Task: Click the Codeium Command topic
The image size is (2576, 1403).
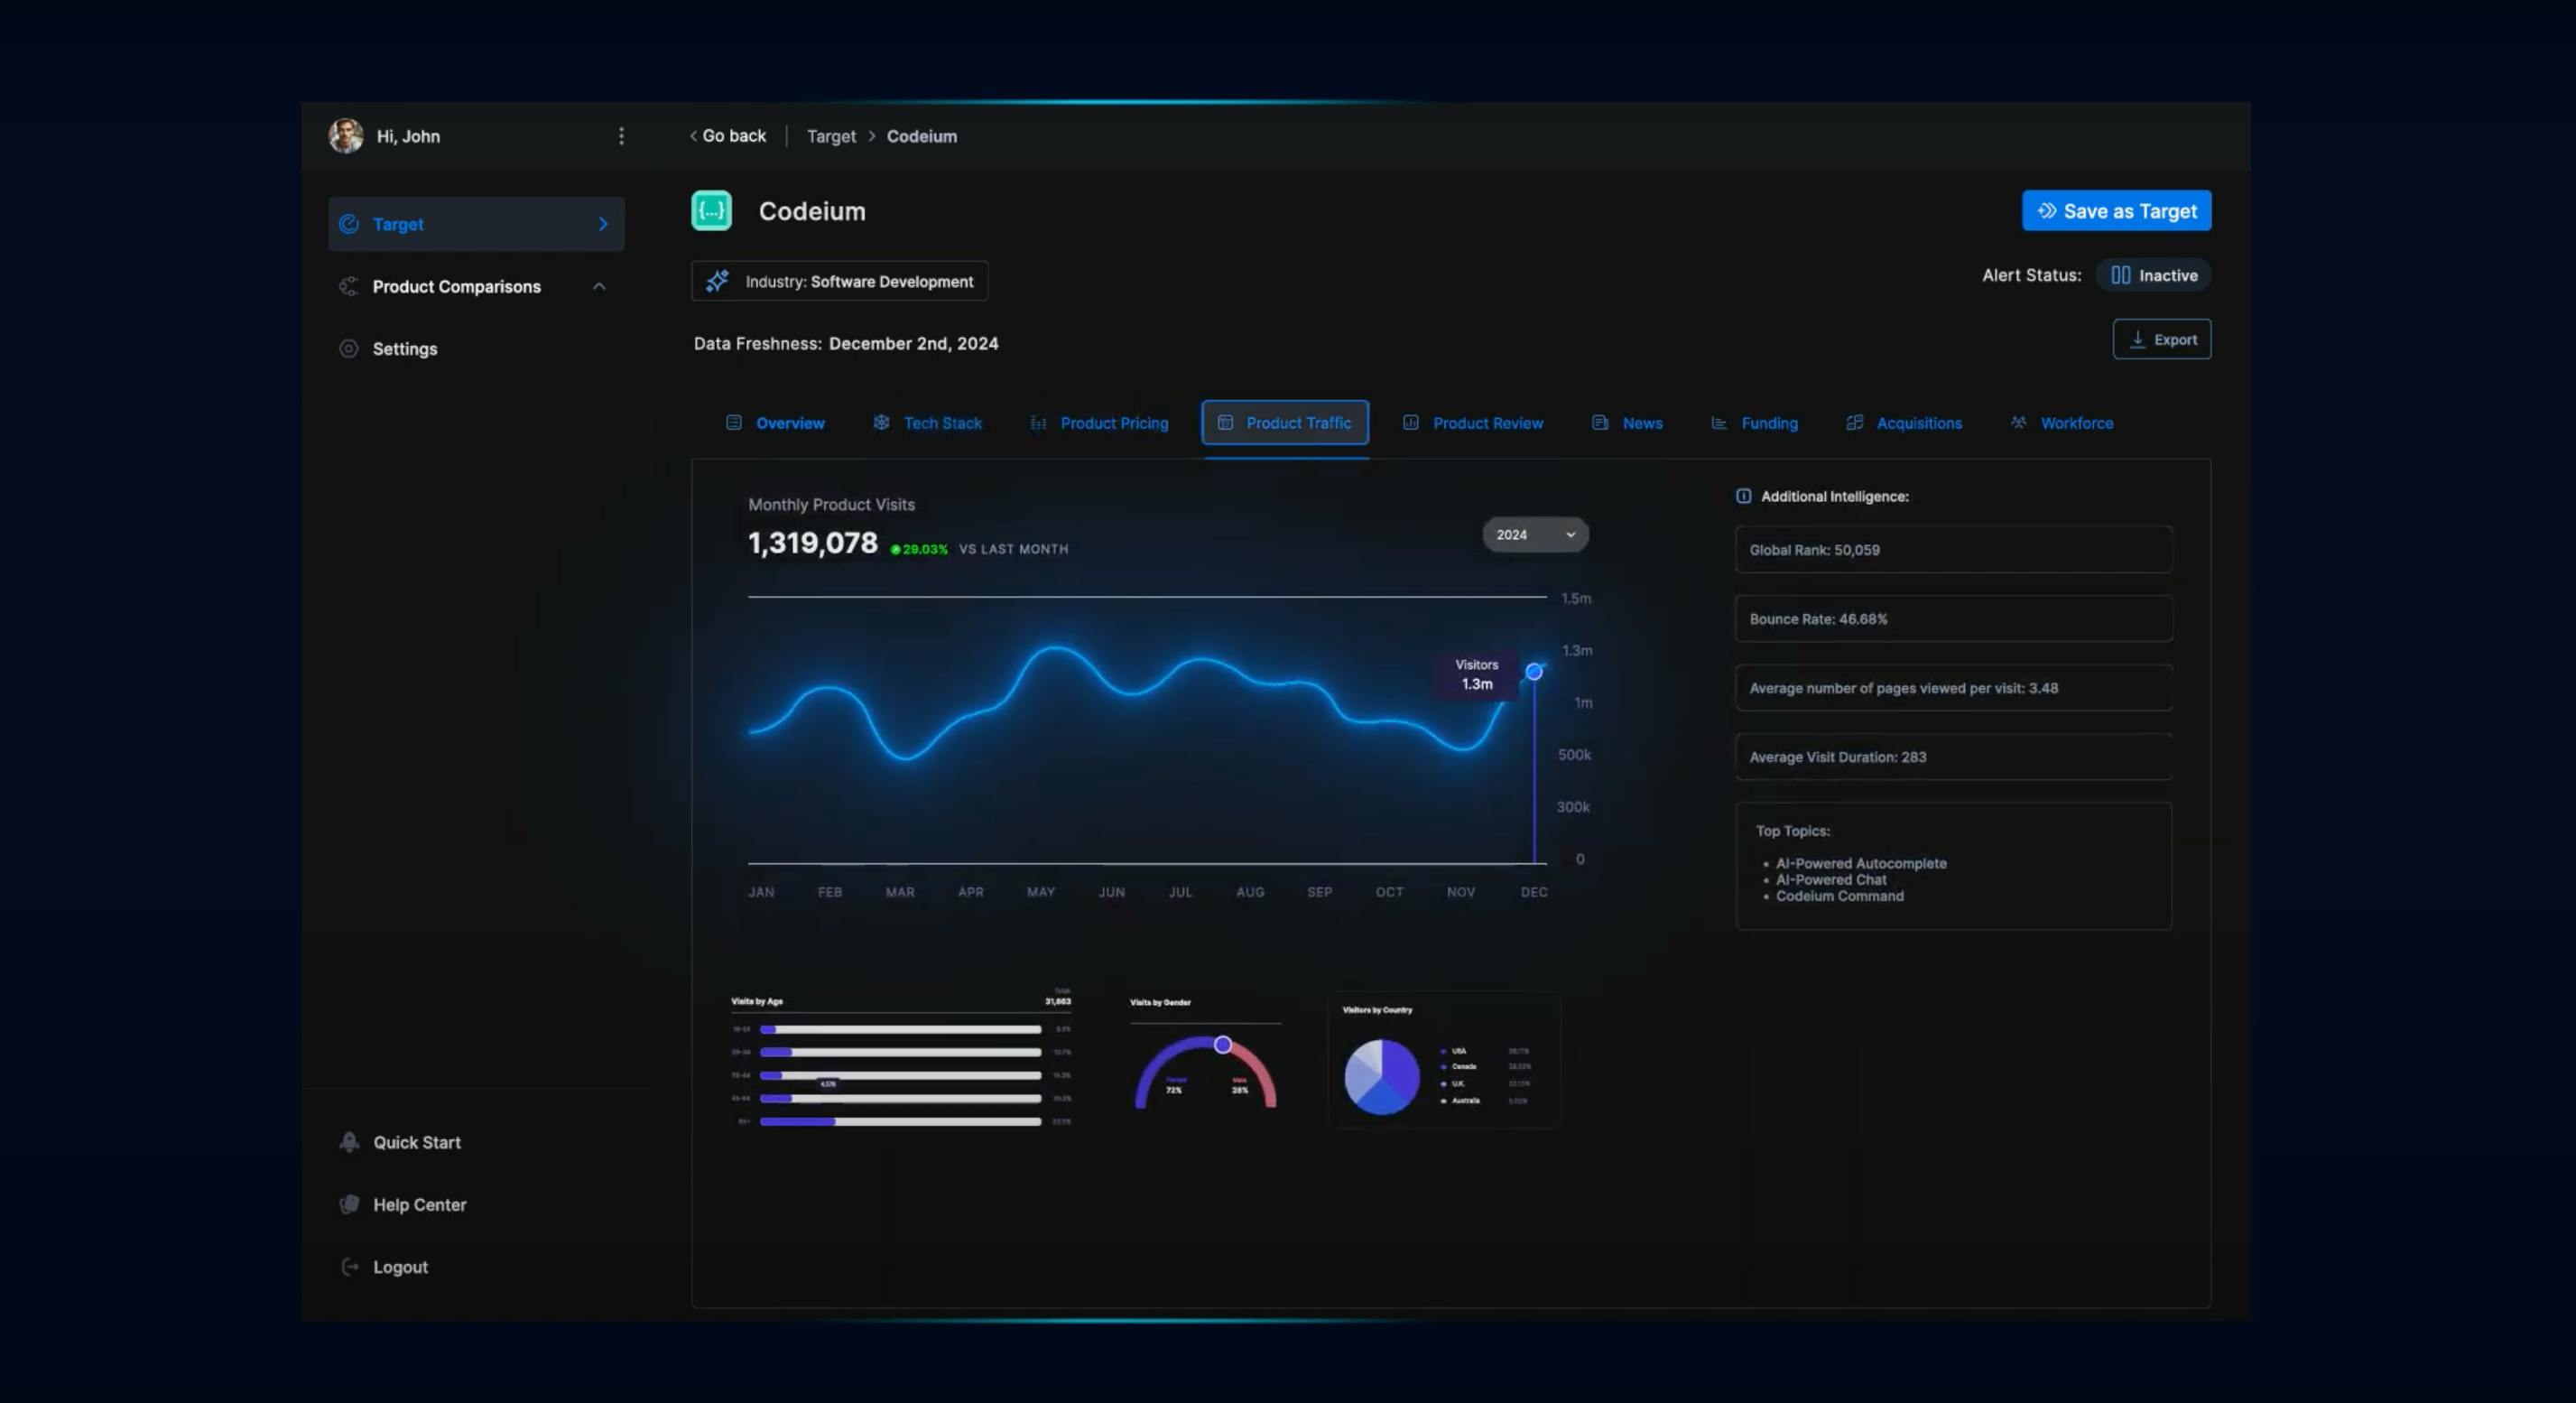Action: click(1839, 896)
